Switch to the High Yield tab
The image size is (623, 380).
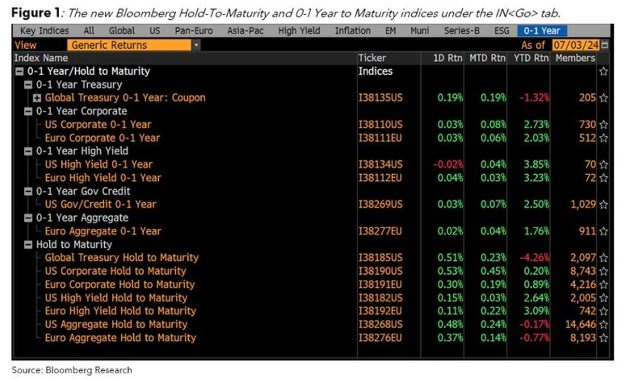[x=299, y=31]
